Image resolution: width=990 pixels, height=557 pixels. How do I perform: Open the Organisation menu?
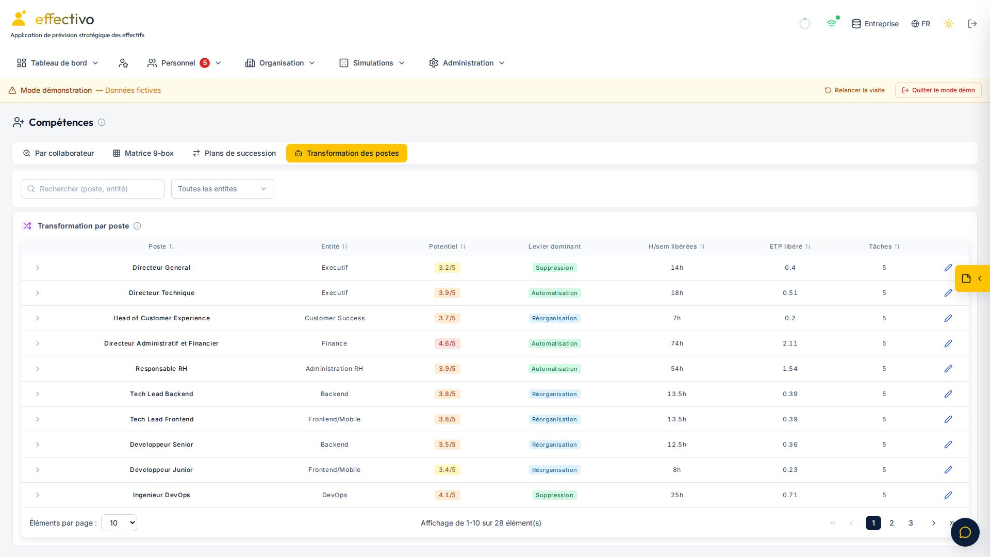pyautogui.click(x=280, y=63)
